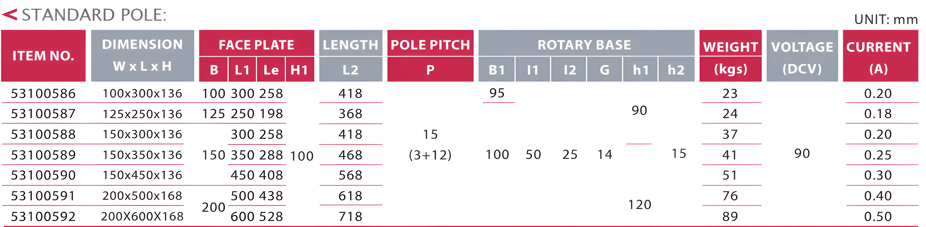Click the B1 sub-header under ROTARY BASE
The image size is (926, 227).
(497, 70)
